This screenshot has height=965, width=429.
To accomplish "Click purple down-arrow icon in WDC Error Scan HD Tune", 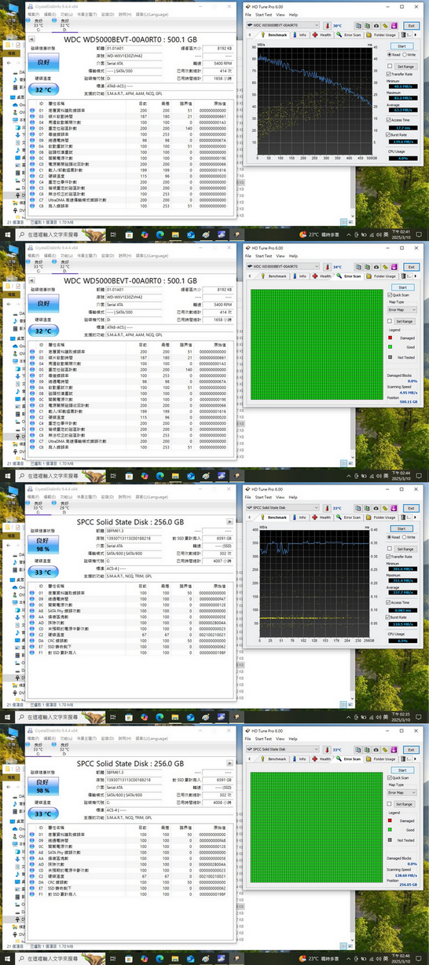I will [394, 267].
